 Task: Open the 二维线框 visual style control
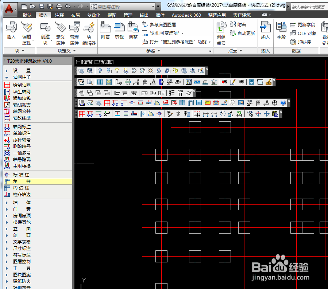pos(104,62)
